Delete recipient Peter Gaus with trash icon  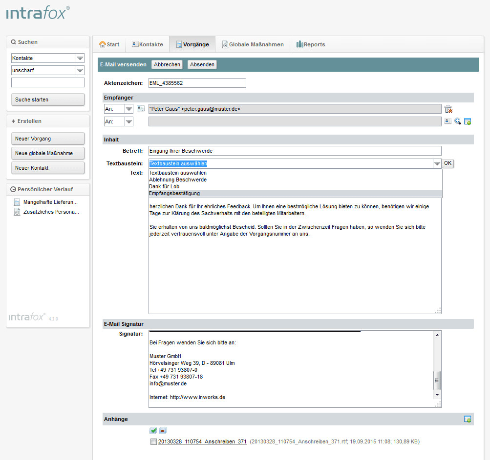point(448,109)
